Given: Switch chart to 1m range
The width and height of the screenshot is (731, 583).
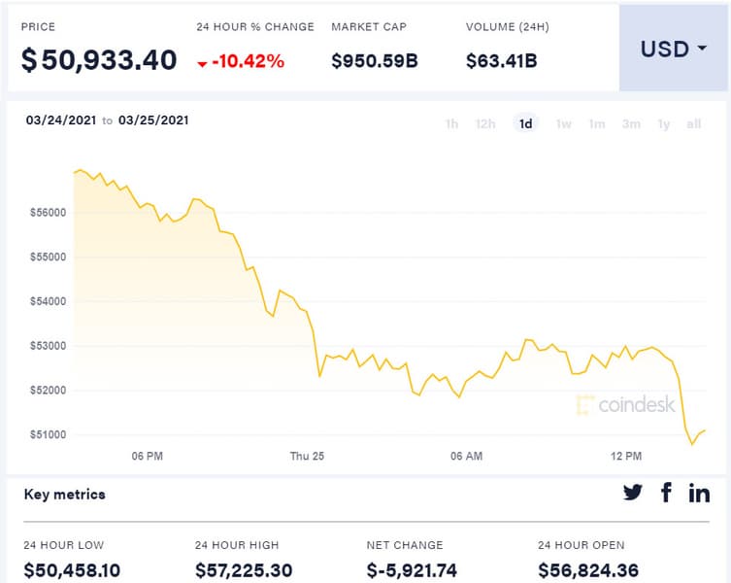Looking at the screenshot, I should click(x=597, y=123).
